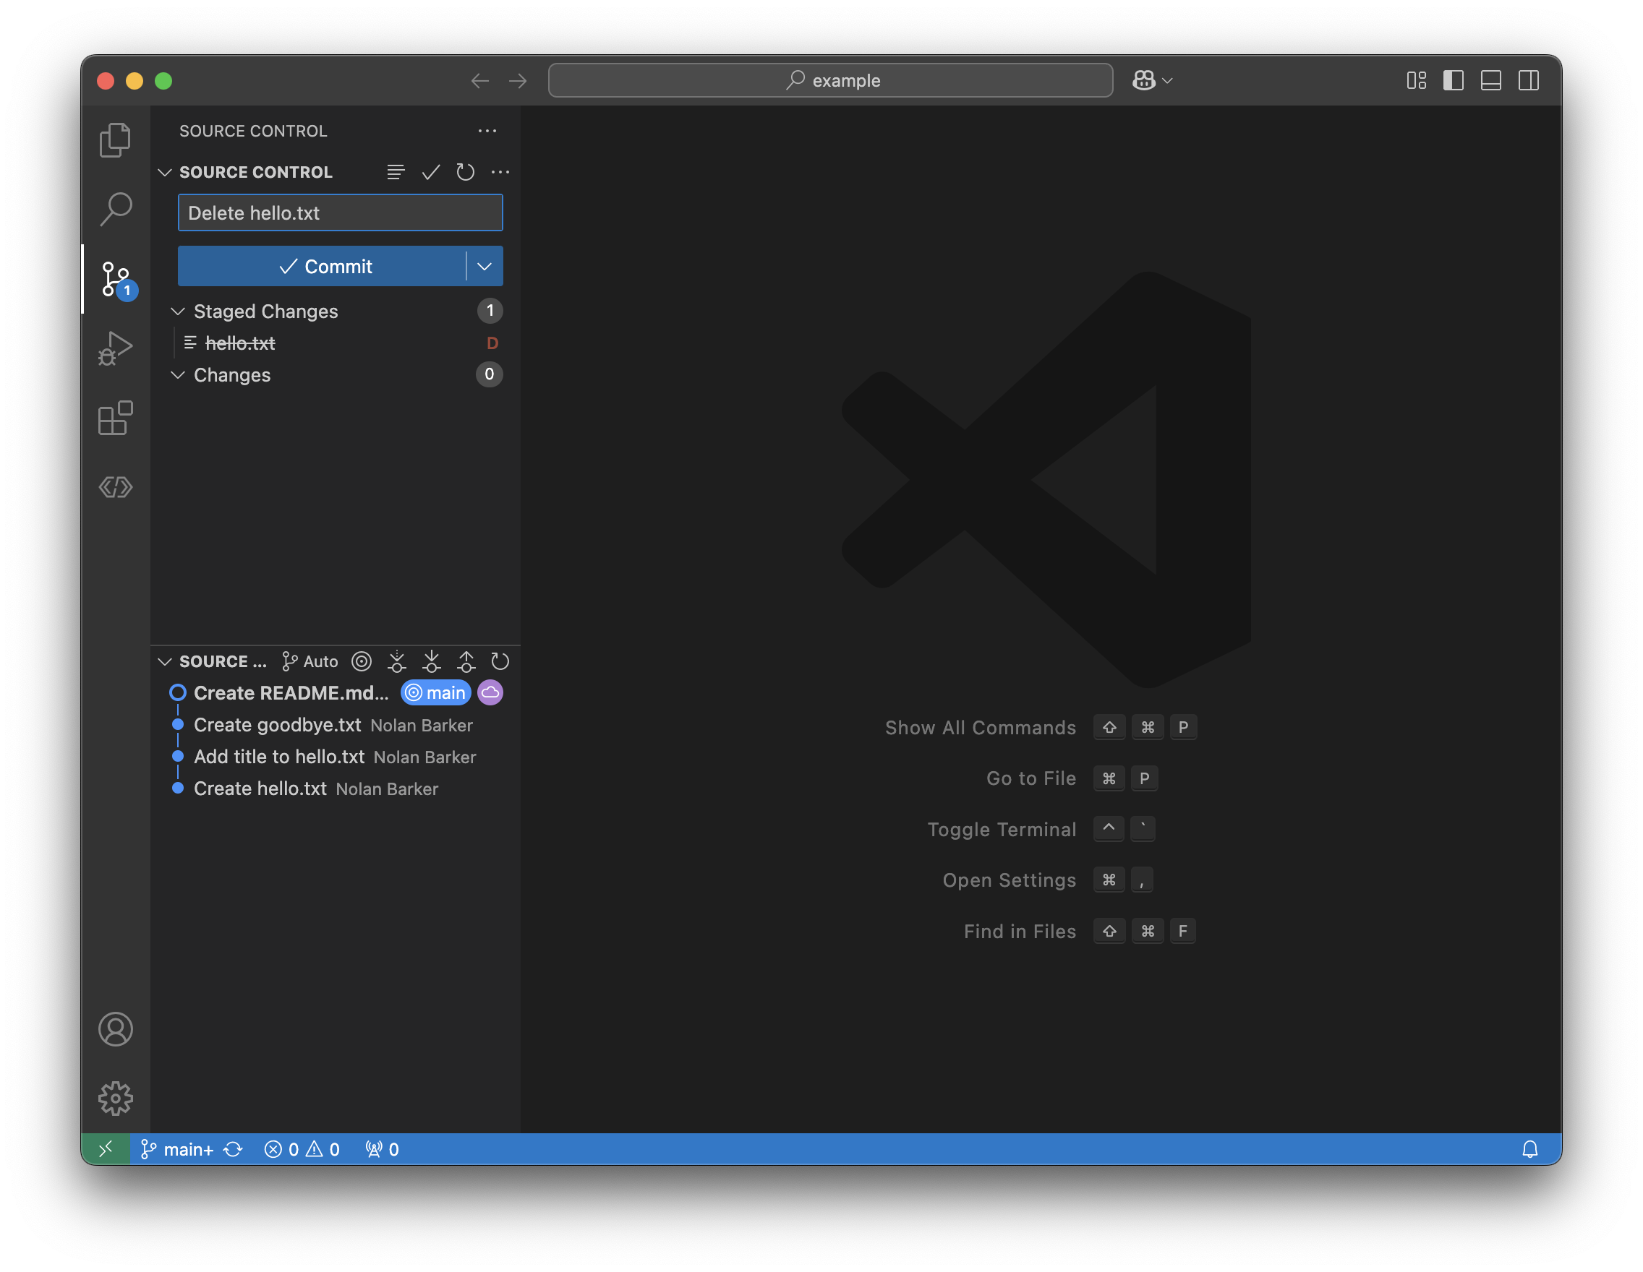
Task: Click the Push icon in graph toolbar
Action: (x=466, y=661)
